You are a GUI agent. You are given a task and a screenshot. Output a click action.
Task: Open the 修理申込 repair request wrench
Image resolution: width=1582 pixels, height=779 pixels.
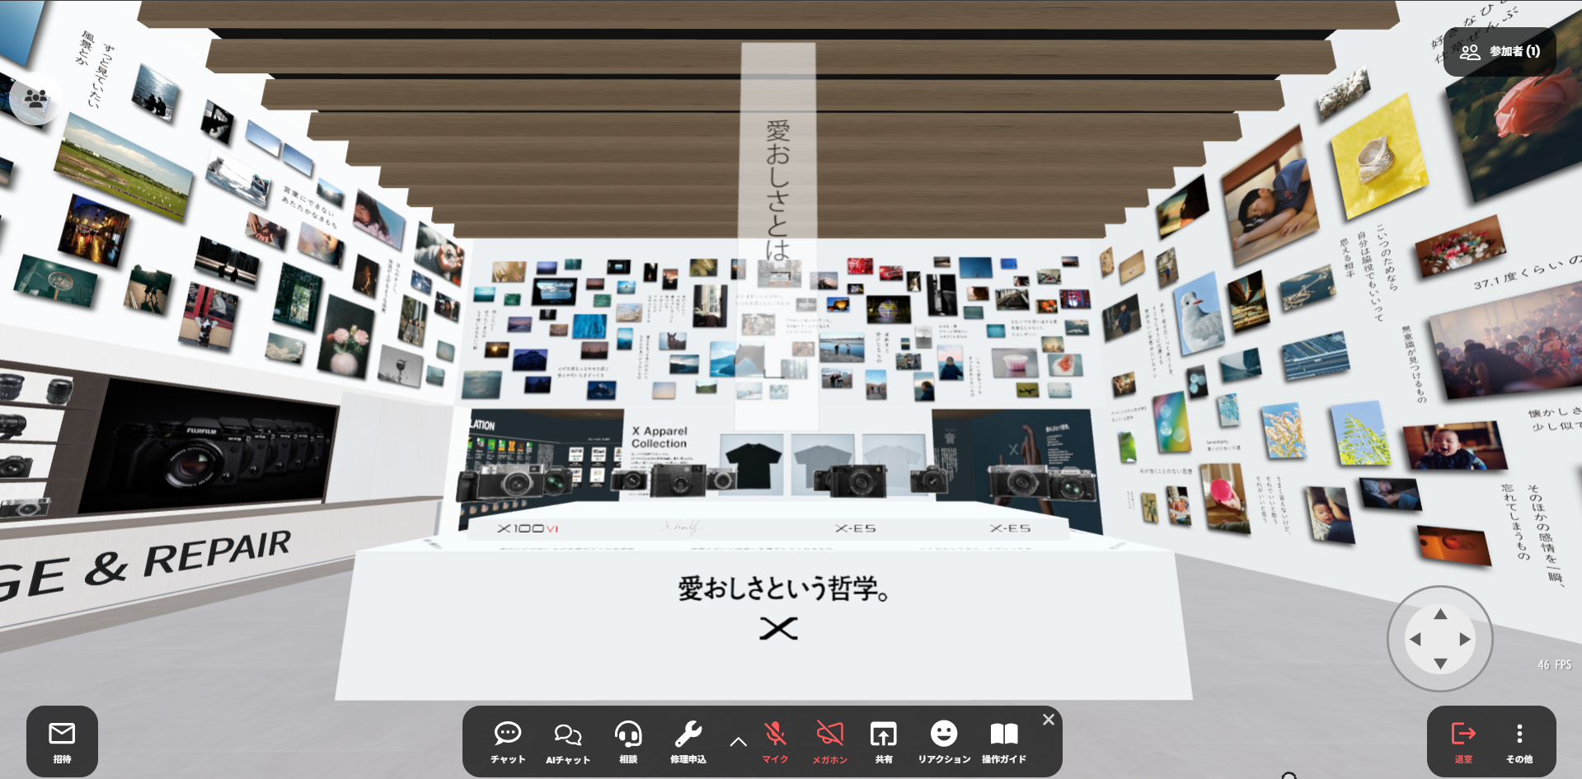pyautogui.click(x=688, y=742)
